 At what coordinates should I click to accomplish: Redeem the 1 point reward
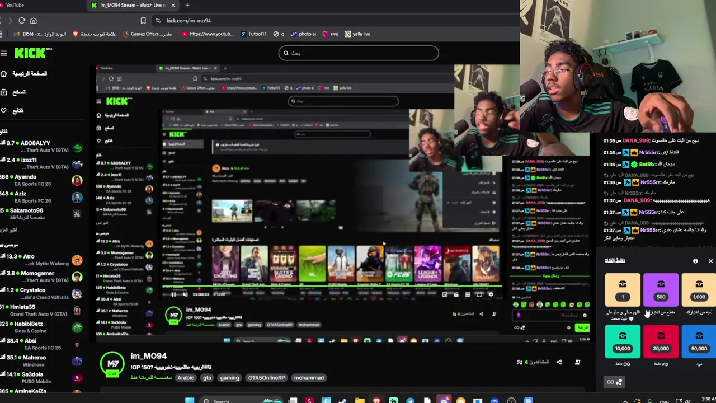coord(623,290)
